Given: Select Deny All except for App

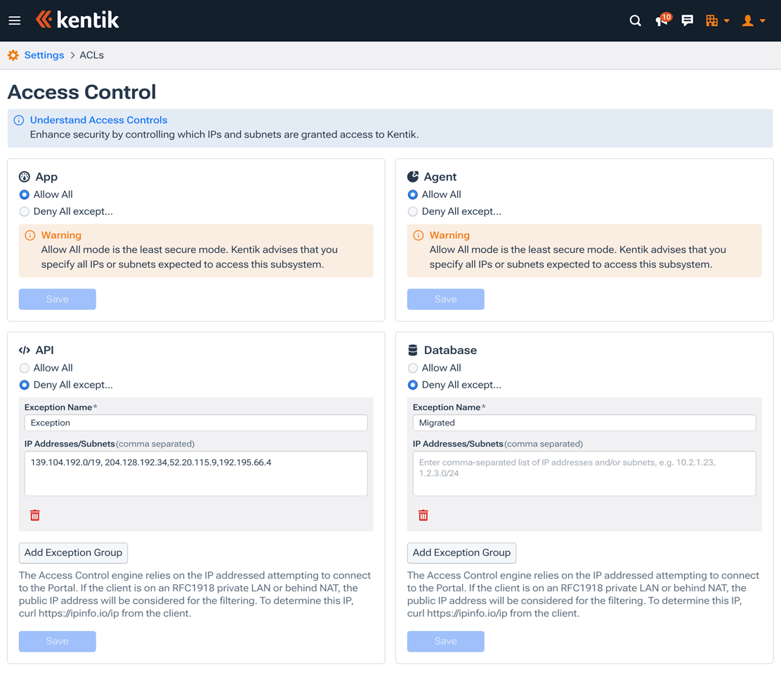Looking at the screenshot, I should [24, 211].
